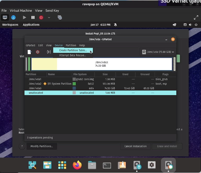
Task: Click the Flags column header
Action: click(165, 74)
